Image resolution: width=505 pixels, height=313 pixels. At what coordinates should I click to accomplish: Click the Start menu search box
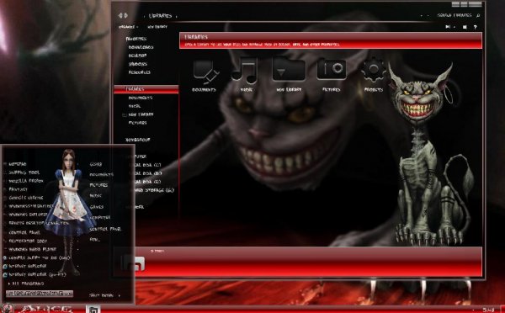point(40,294)
